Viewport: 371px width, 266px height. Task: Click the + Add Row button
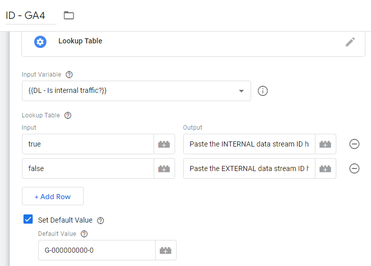coord(53,196)
